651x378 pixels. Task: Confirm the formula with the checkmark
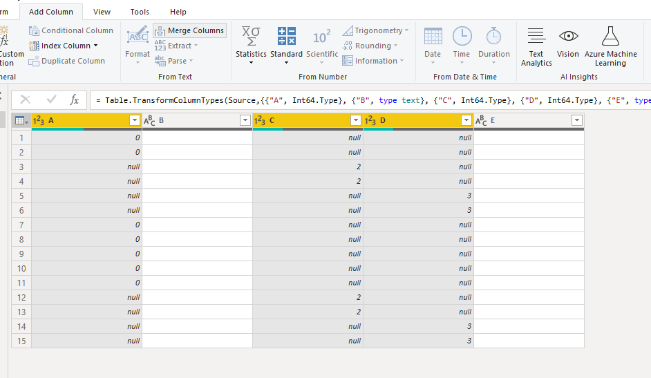(x=51, y=100)
